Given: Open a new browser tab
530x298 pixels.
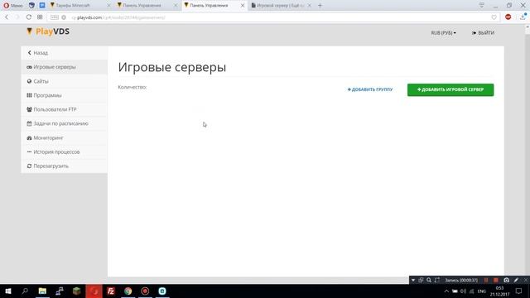Looking at the screenshot, I should point(320,6).
